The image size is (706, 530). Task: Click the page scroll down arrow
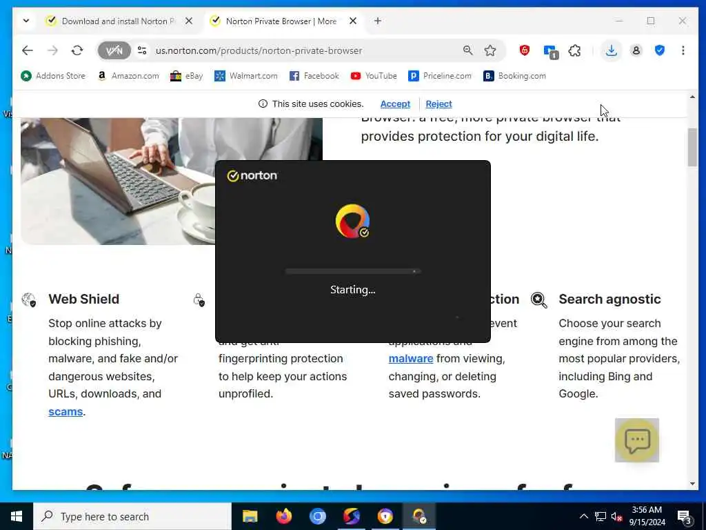[x=692, y=484]
